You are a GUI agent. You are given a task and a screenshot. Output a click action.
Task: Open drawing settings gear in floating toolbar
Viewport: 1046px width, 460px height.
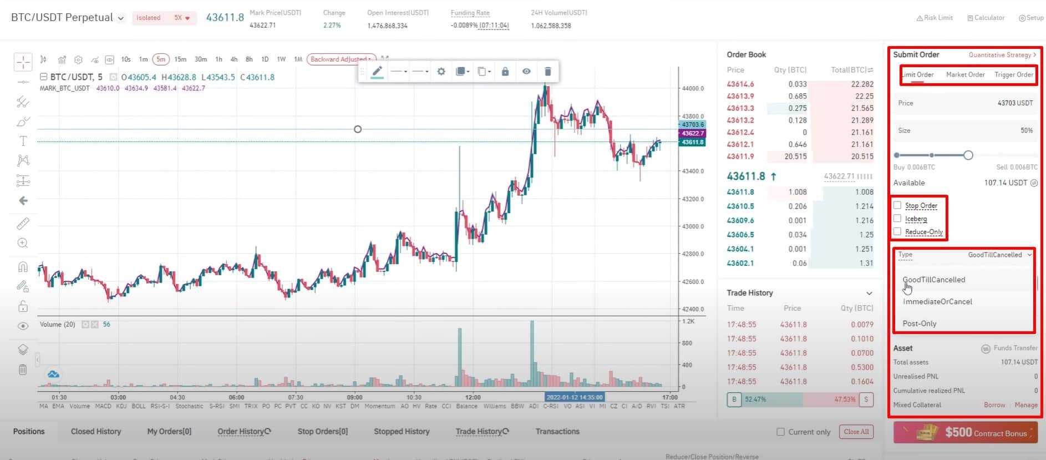[x=441, y=72]
